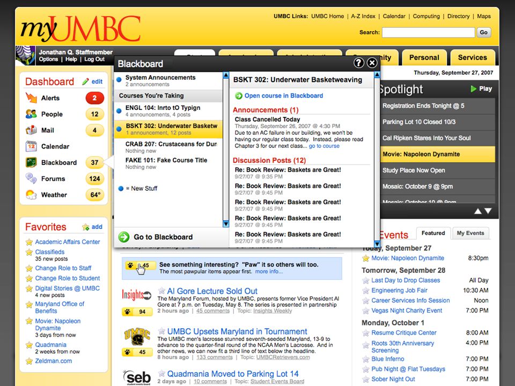
Task: Click the UMBC retriever logo thumbnail
Action: pyautogui.click(x=137, y=337)
